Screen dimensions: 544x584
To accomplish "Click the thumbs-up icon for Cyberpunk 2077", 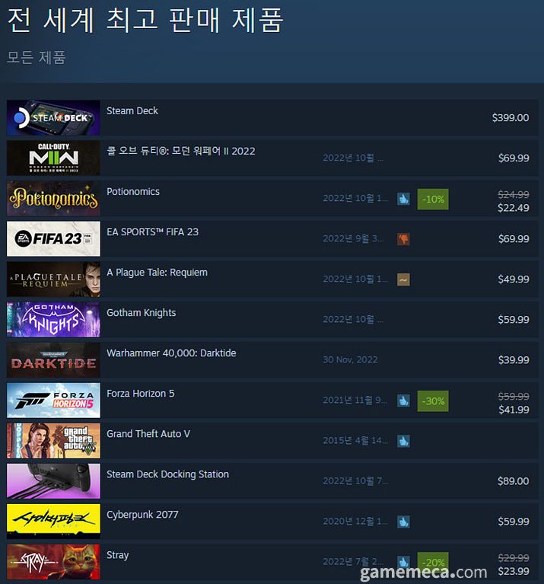I will [x=403, y=522].
